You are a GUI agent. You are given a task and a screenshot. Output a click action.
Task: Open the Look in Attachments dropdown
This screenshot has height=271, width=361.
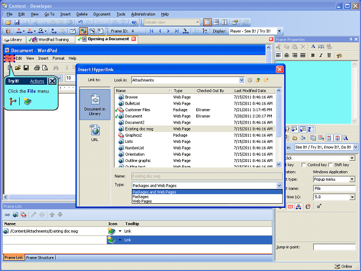[x=241, y=80]
